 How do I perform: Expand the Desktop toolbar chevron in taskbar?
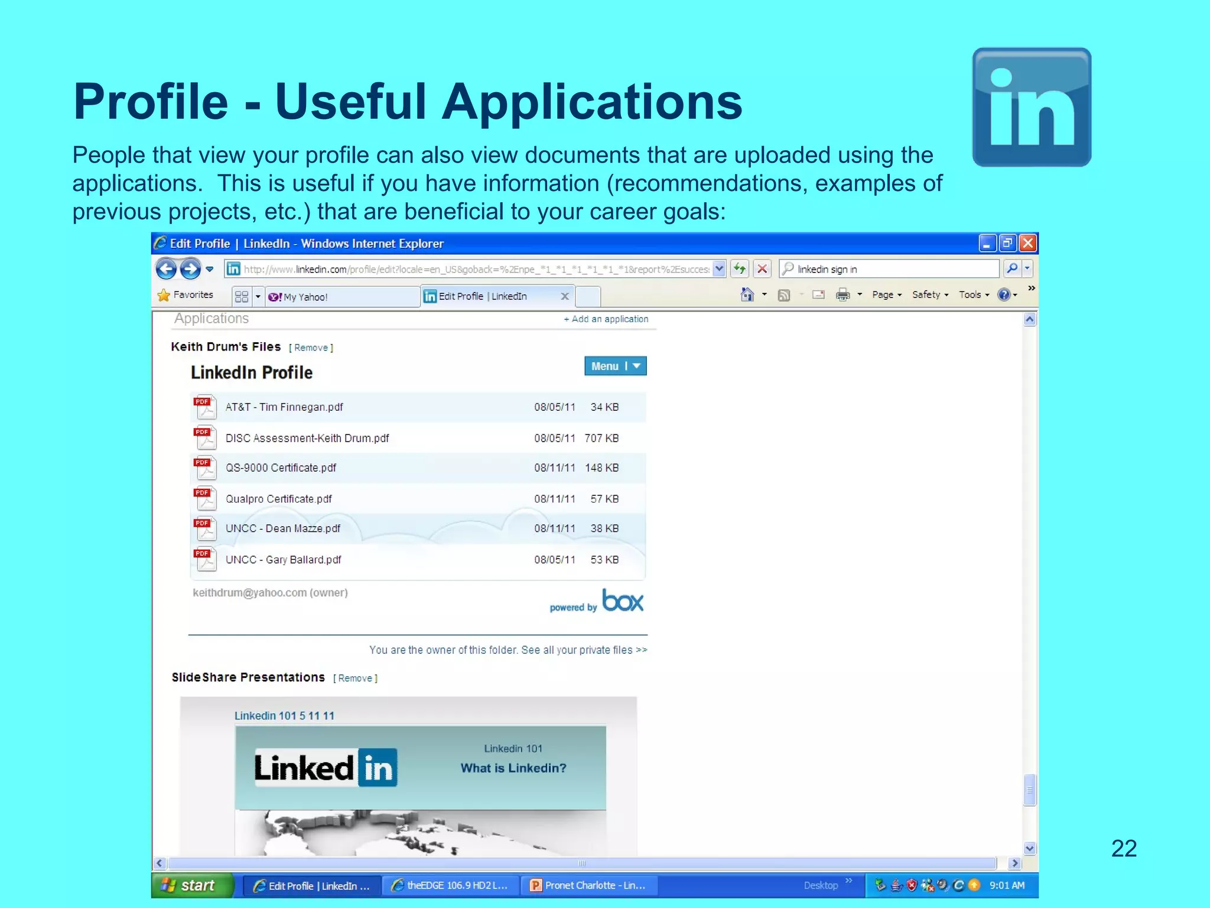click(x=849, y=881)
